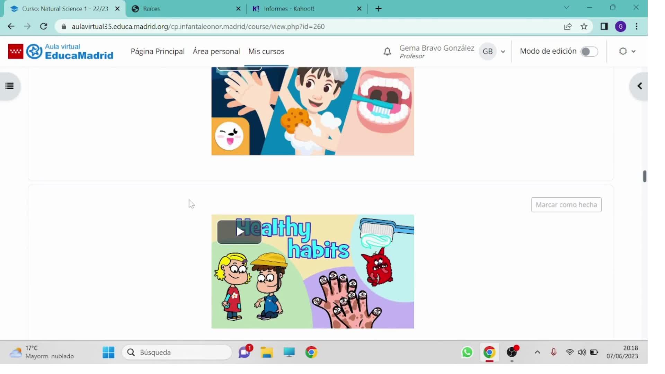Expand the right block drawer chevron
Viewport: 665px width, 374px height.
[639, 86]
